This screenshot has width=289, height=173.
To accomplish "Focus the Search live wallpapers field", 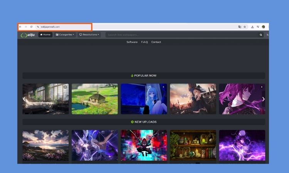I will (182, 35).
